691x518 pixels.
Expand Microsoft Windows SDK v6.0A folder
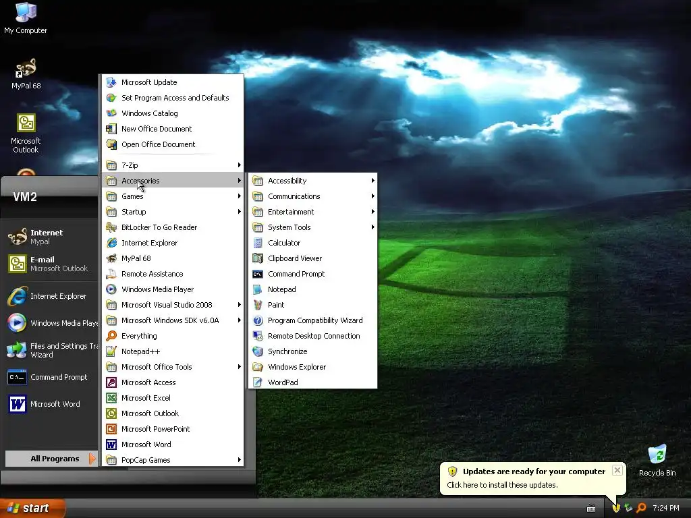tap(173, 320)
